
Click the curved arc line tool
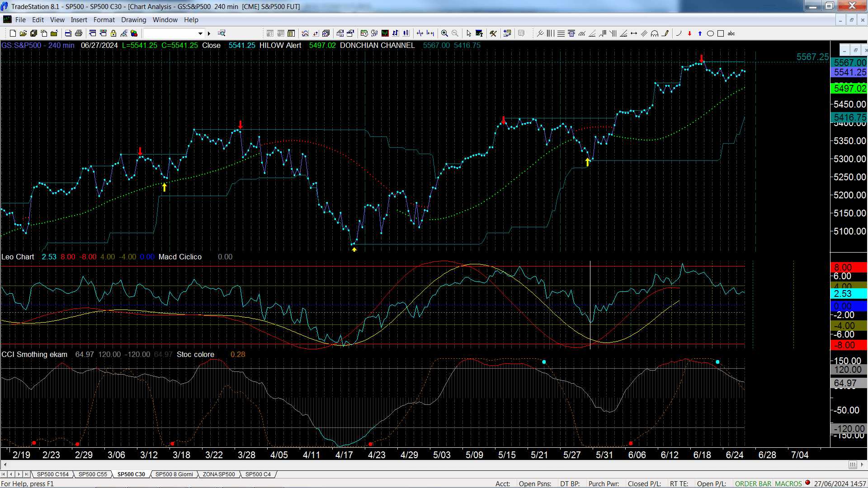pos(679,33)
